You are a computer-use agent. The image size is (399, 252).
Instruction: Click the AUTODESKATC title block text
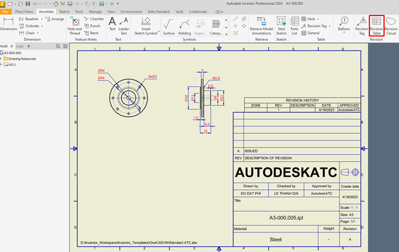(x=286, y=172)
